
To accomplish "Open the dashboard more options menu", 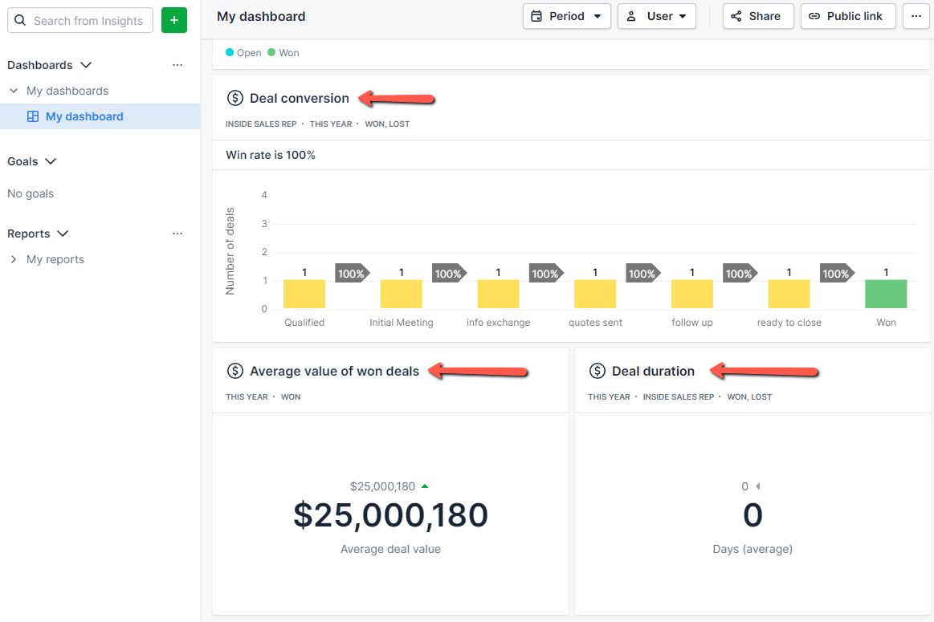I will [916, 16].
